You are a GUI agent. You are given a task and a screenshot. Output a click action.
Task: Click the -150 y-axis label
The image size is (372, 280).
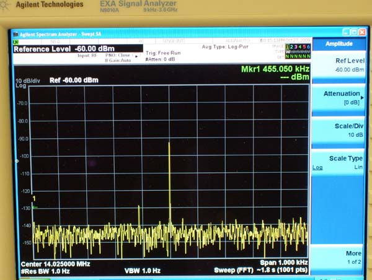pos(27,243)
